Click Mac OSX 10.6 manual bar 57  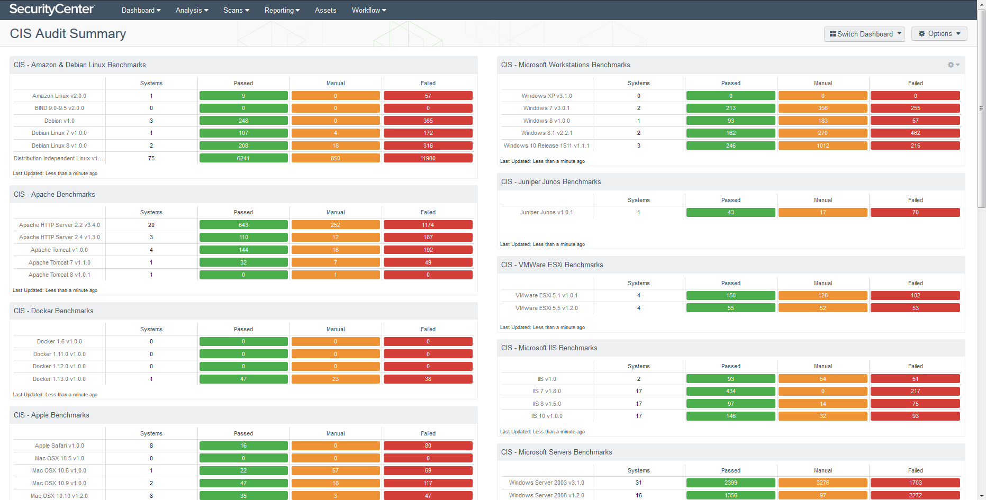(x=336, y=470)
